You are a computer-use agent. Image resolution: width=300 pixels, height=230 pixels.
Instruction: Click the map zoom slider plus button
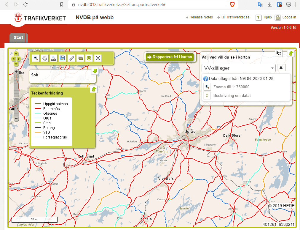coord(16,72)
